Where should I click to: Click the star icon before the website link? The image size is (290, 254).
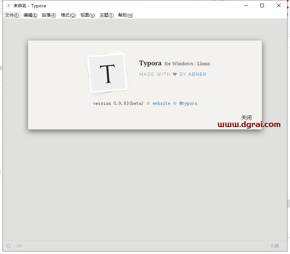(148, 103)
